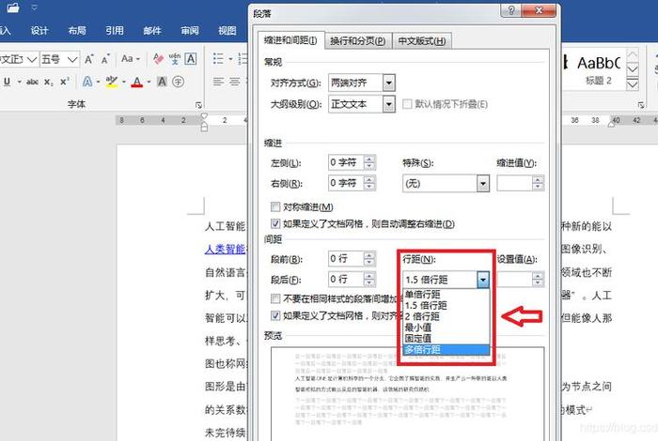Switch to 缩进和间距 tab in dialog
Viewport: 658px width, 441px height.
(290, 40)
